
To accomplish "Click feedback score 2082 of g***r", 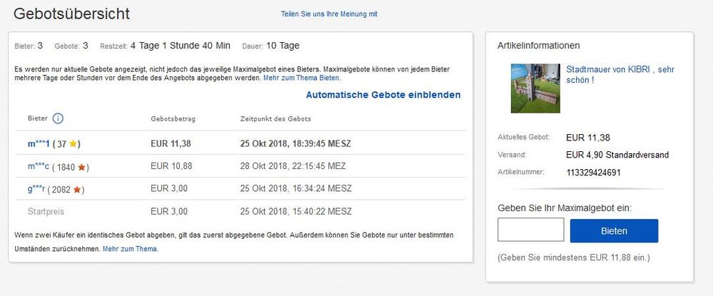I will pyautogui.click(x=63, y=190).
